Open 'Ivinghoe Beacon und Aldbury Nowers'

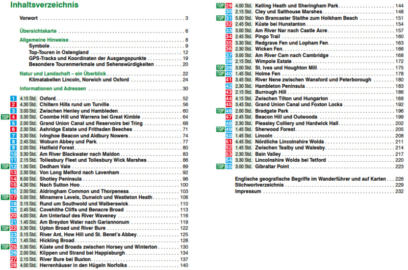point(84,136)
